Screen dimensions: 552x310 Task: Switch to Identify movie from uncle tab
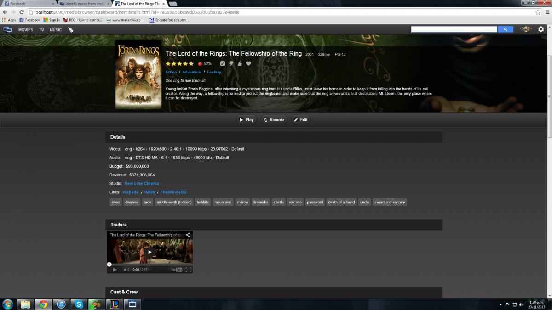[84, 4]
